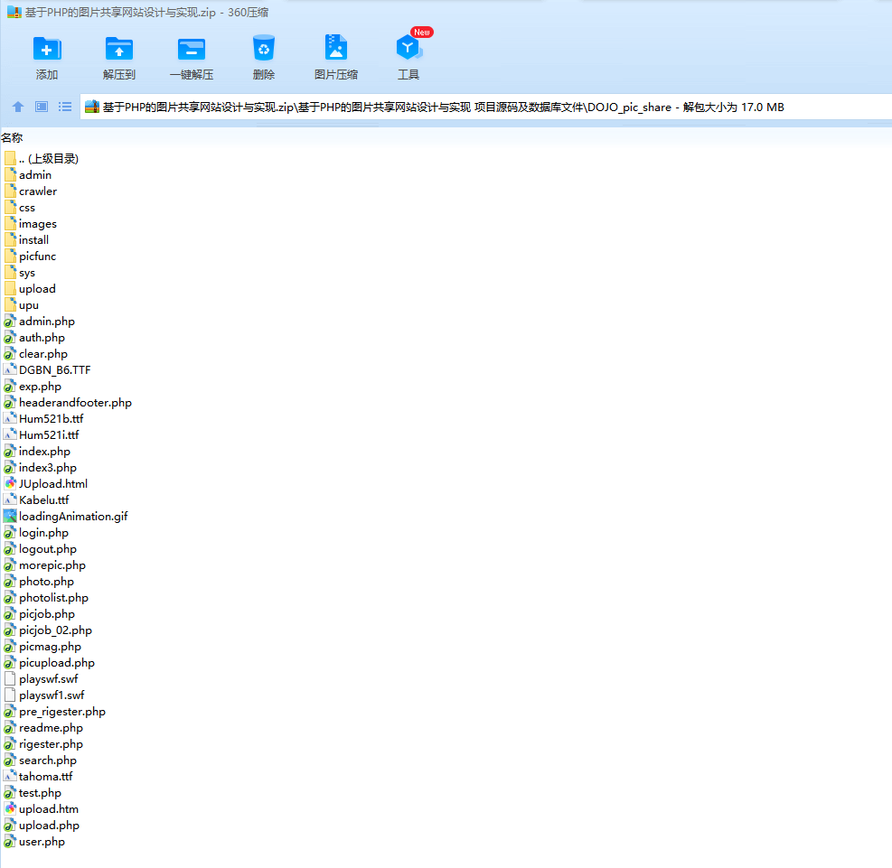Select the picupload.php file
The image size is (892, 868).
coord(50,663)
